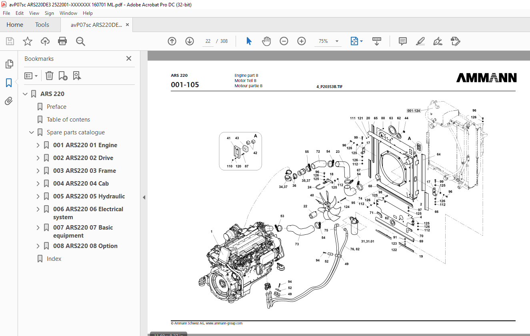Jump to the ARS 220 root bookmark

pos(52,94)
